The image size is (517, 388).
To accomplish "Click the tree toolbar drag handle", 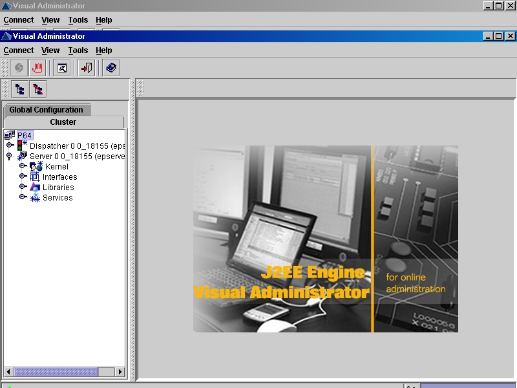I will point(5,89).
